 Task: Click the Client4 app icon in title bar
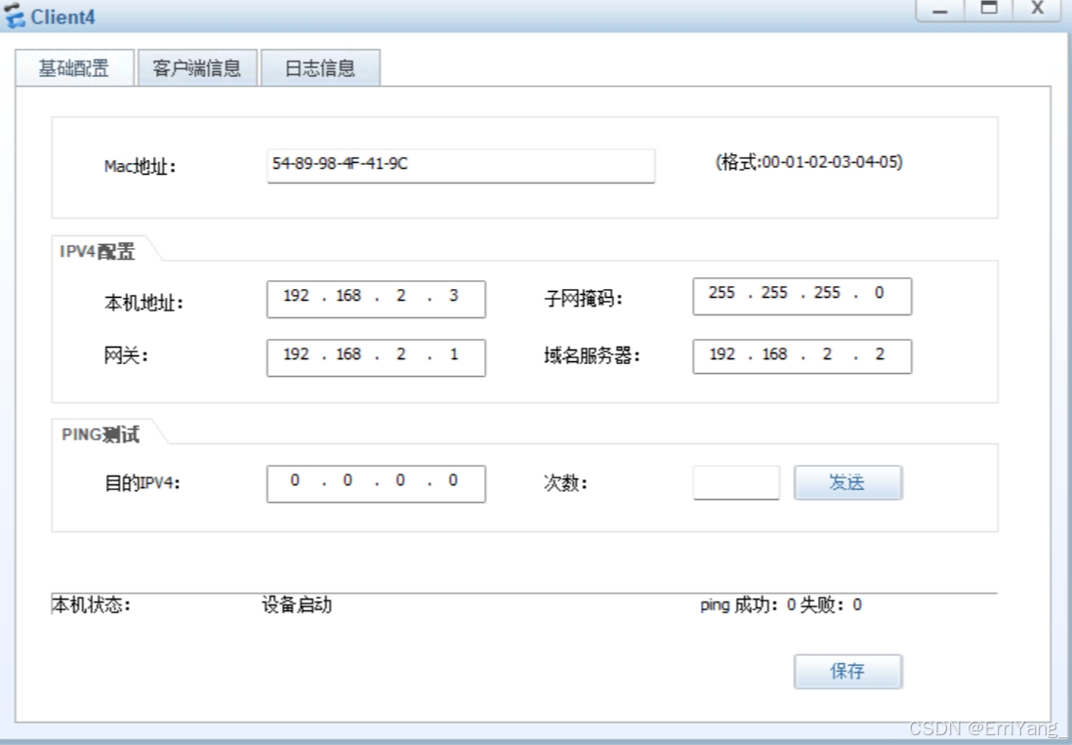(x=14, y=16)
